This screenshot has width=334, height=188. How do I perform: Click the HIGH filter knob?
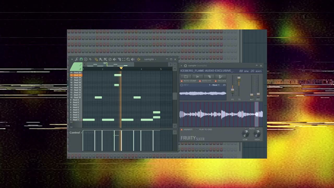click(257, 134)
